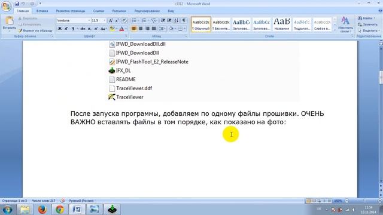Image resolution: width=383 pixels, height=215 pixels.
Task: Open the round Office button menu
Action: point(7,7)
